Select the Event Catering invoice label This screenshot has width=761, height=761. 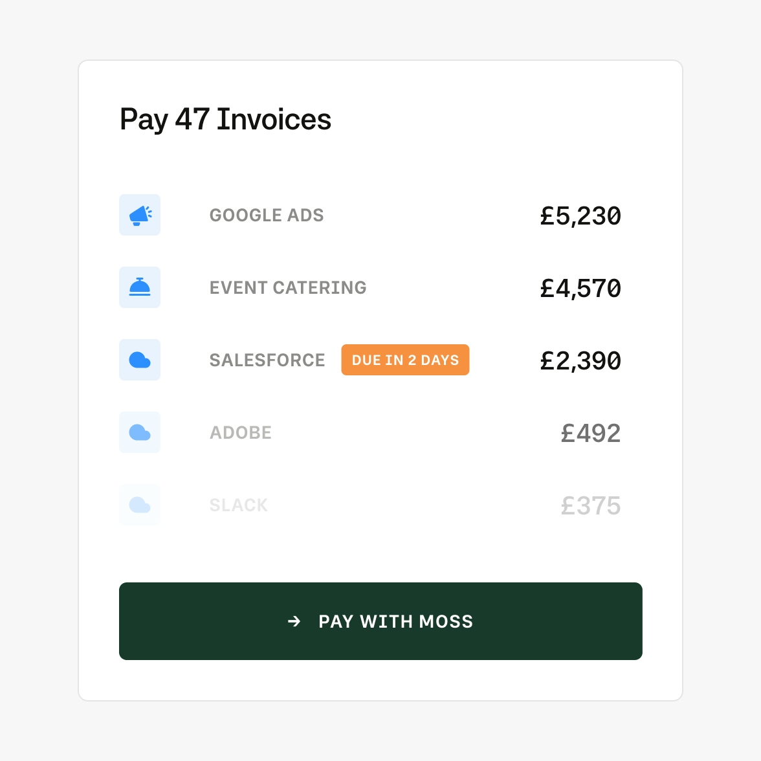288,288
